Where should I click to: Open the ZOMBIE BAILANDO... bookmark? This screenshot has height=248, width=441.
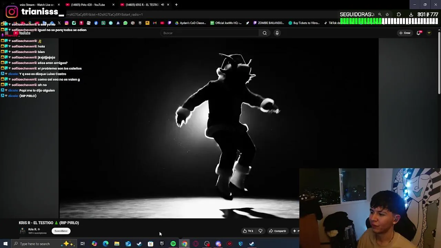point(268,23)
